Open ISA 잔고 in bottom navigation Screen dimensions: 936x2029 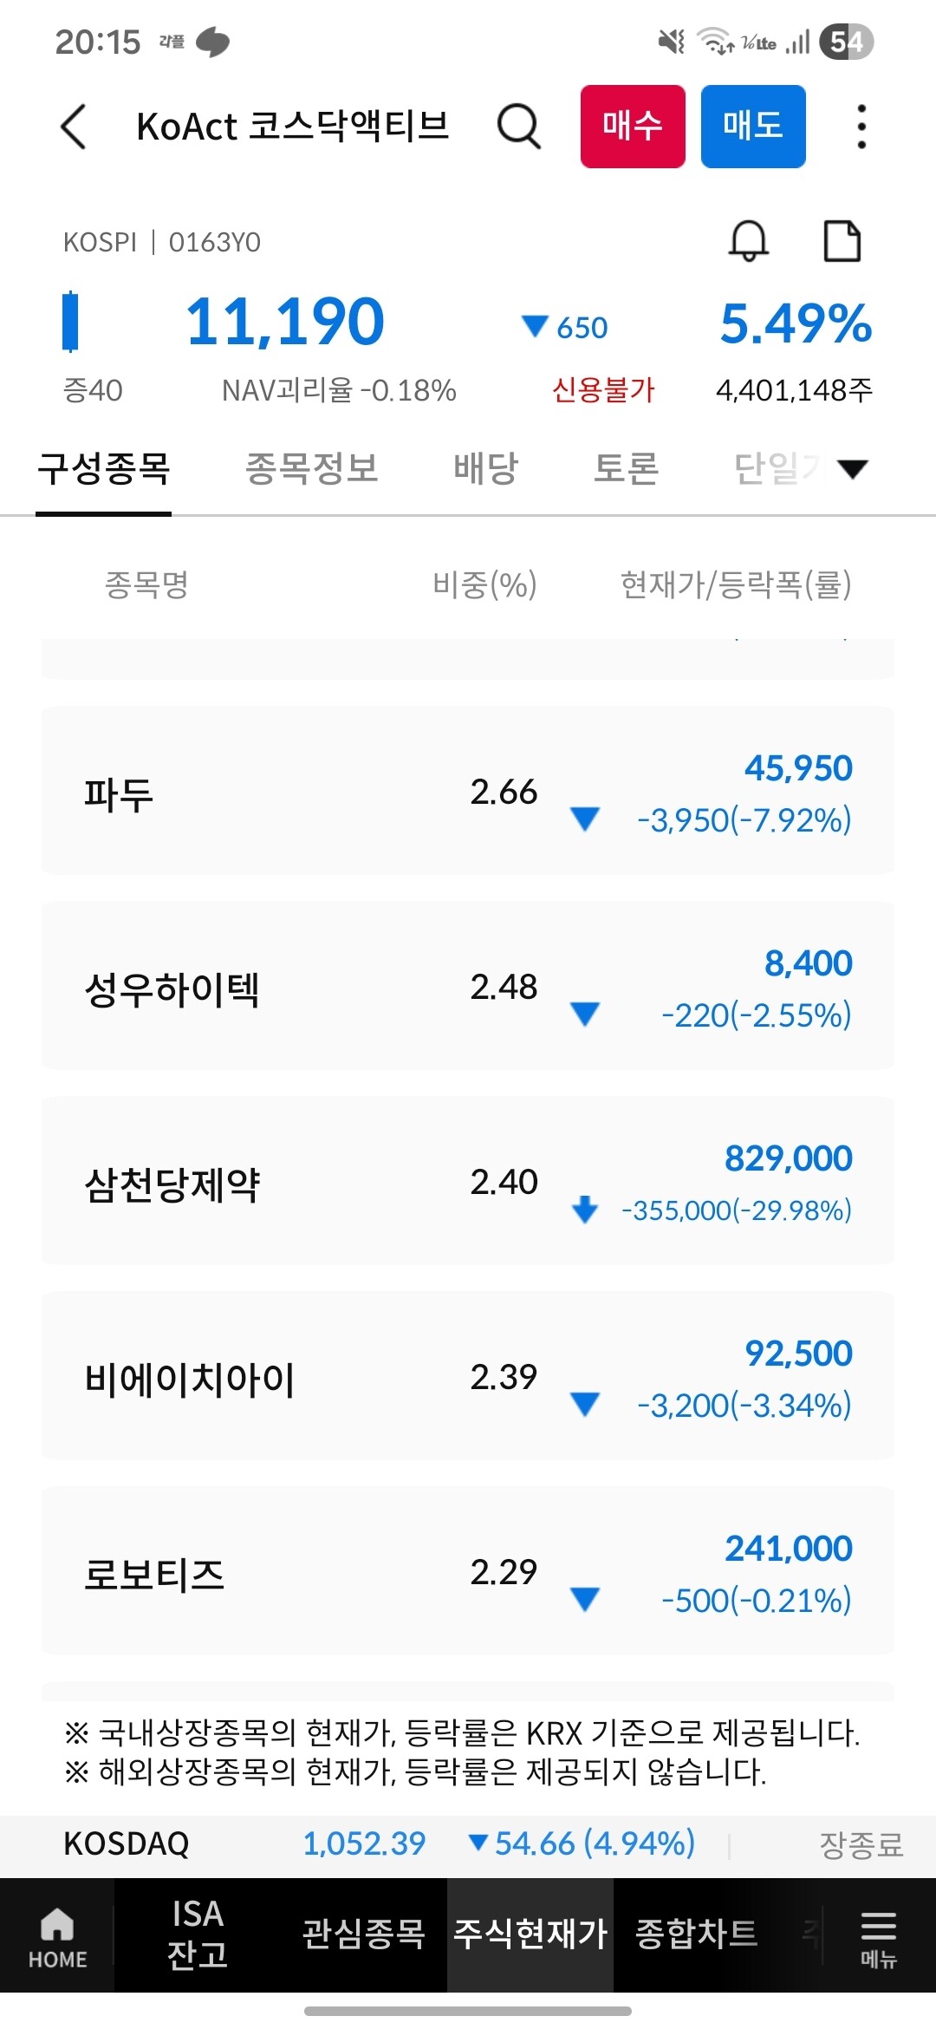click(198, 1935)
